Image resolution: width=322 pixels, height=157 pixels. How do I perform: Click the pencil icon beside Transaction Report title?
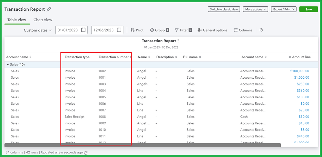click(x=49, y=9)
